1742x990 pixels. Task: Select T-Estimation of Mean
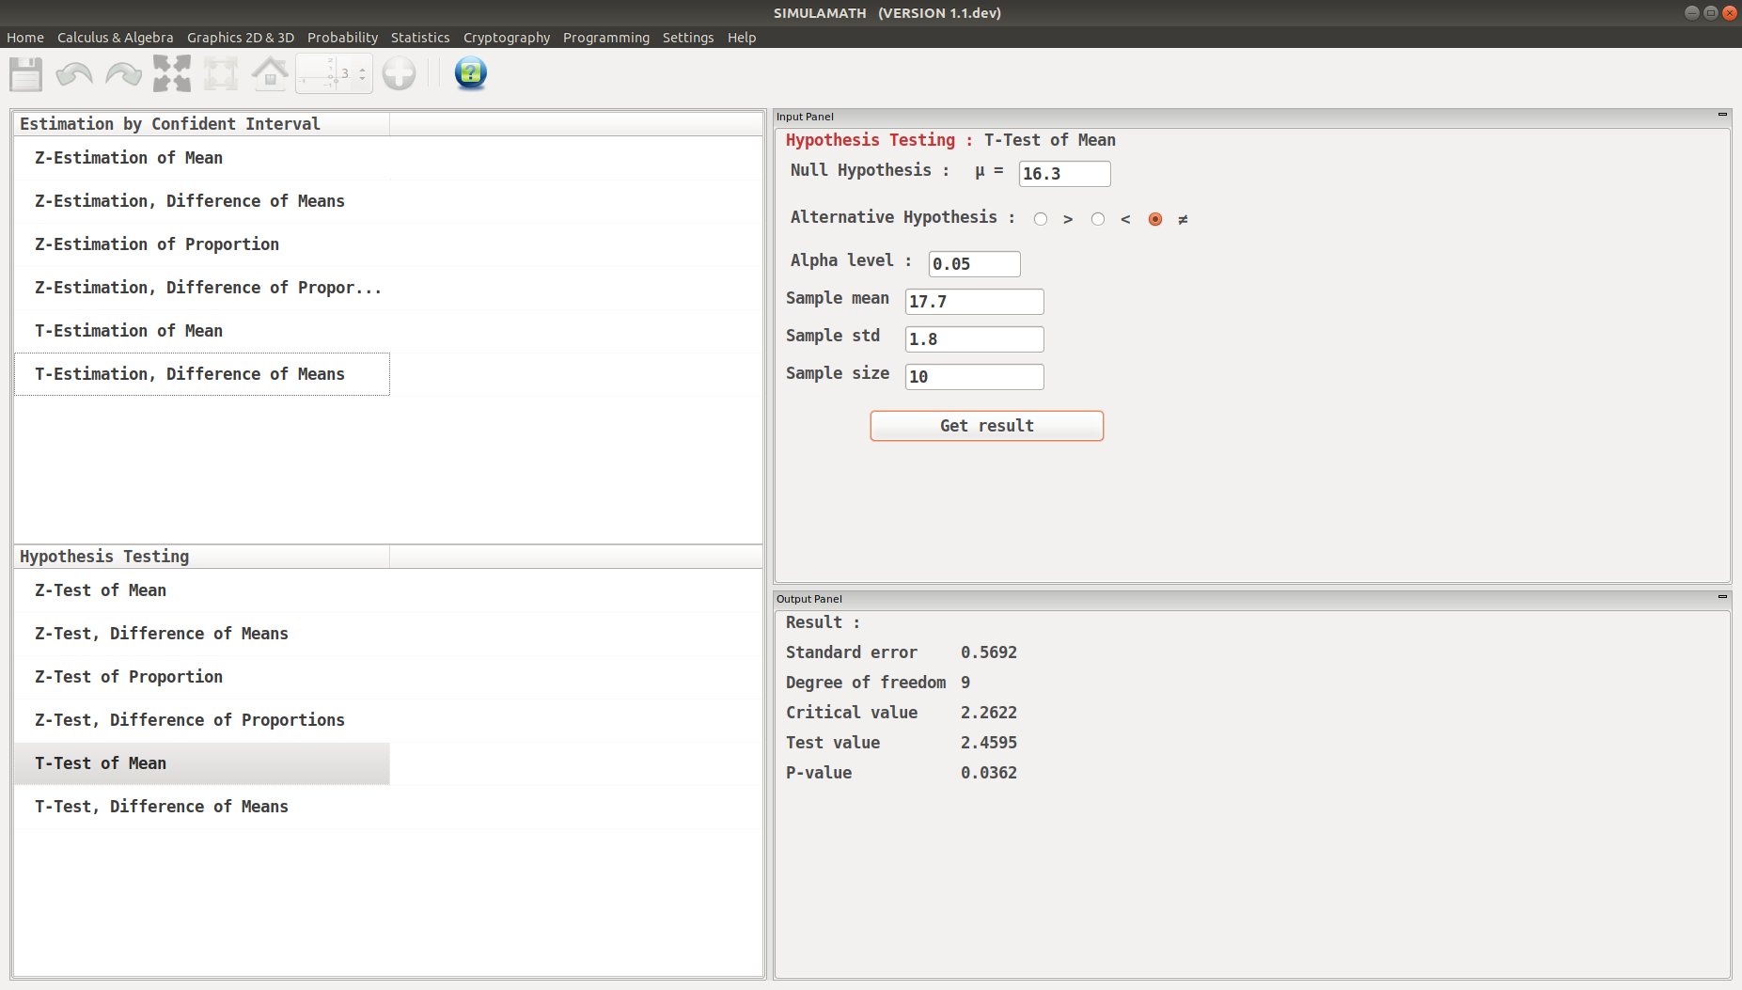(202, 331)
